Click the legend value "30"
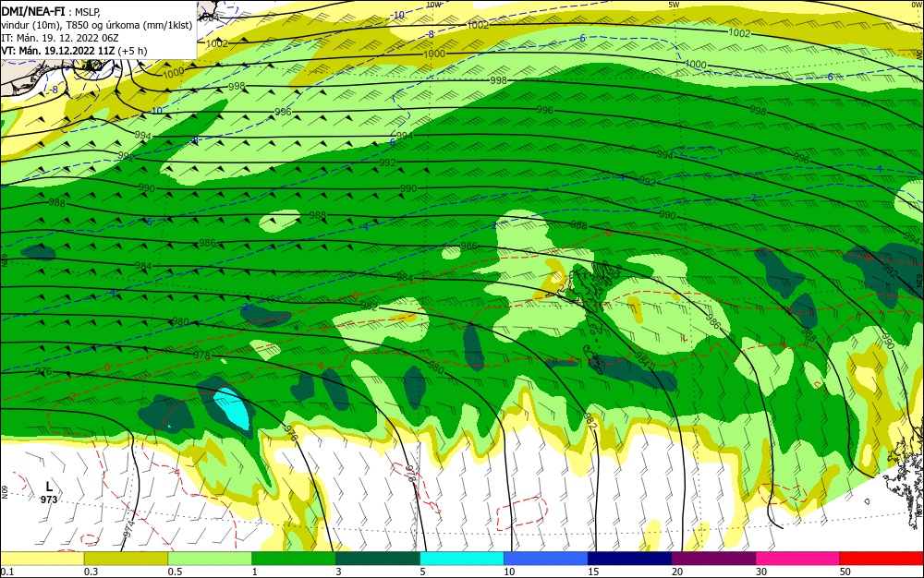924x578 pixels. click(x=761, y=572)
